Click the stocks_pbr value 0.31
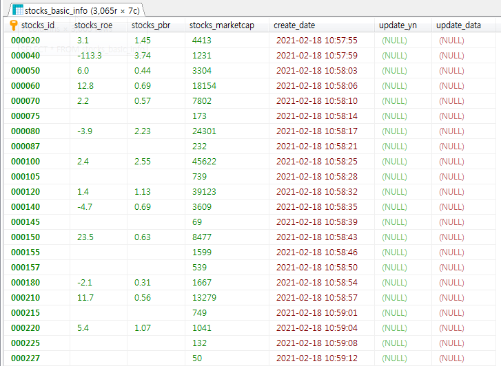The image size is (501, 366). tap(143, 282)
